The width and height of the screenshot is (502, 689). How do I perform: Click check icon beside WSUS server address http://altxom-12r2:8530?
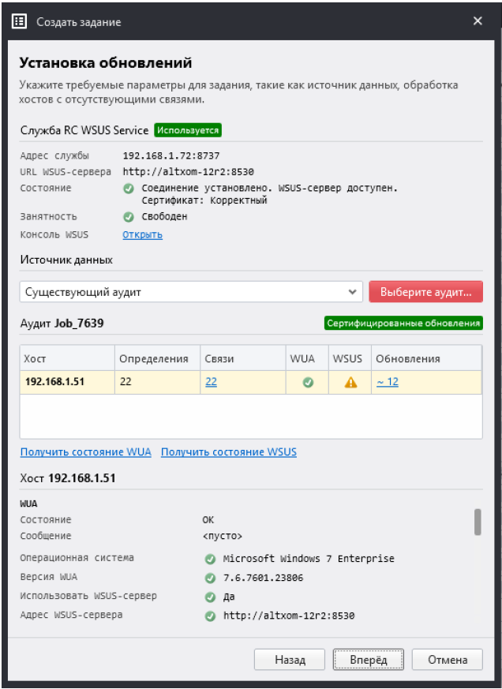click(210, 616)
